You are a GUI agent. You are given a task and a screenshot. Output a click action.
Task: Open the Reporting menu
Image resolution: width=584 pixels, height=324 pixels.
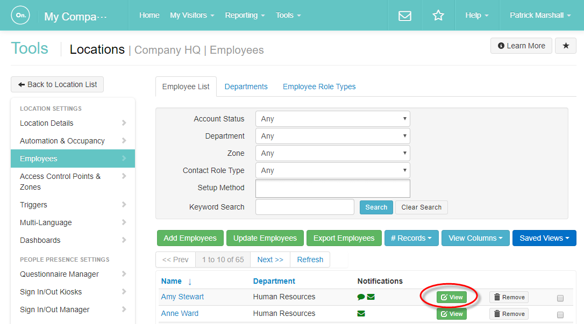(x=245, y=15)
